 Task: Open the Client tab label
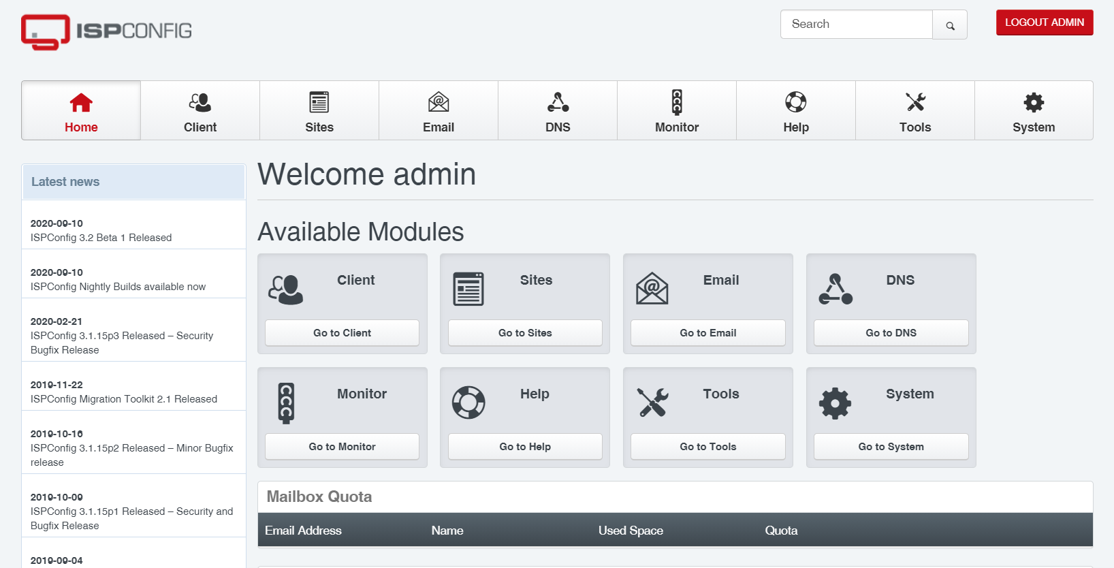pos(200,127)
